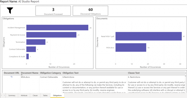Select the Termination bar in chart

click(x=36, y=42)
